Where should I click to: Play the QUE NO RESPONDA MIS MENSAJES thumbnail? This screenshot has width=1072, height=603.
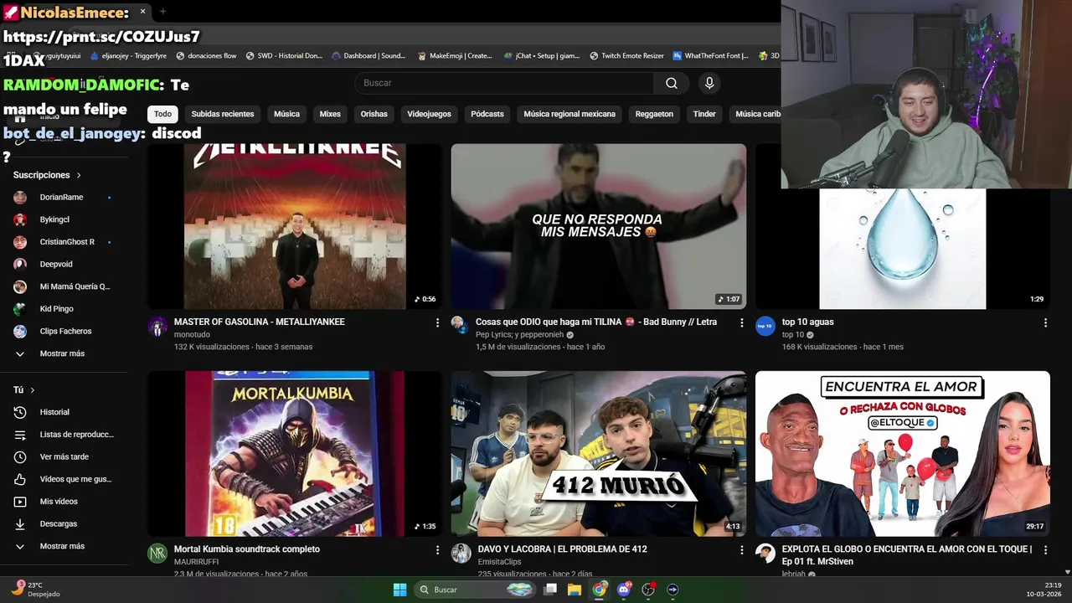[x=599, y=226]
